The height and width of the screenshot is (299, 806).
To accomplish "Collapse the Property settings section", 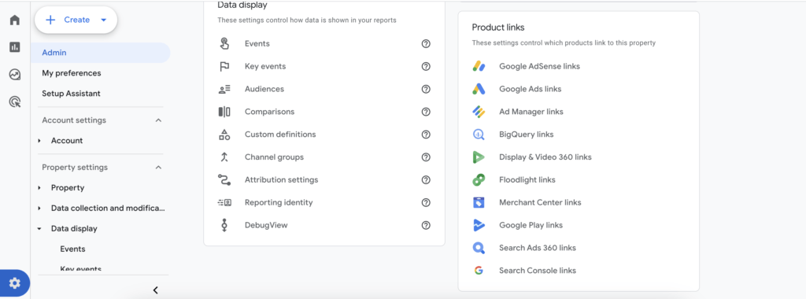I will click(x=158, y=168).
